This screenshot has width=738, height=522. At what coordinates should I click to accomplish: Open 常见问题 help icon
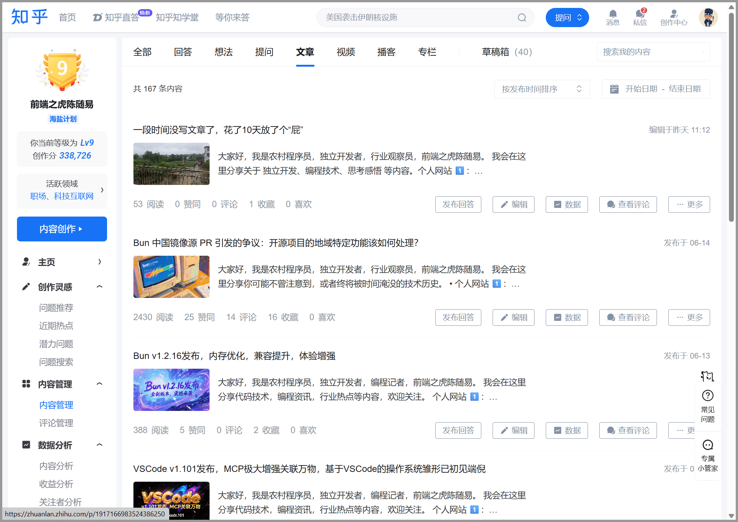coord(707,395)
